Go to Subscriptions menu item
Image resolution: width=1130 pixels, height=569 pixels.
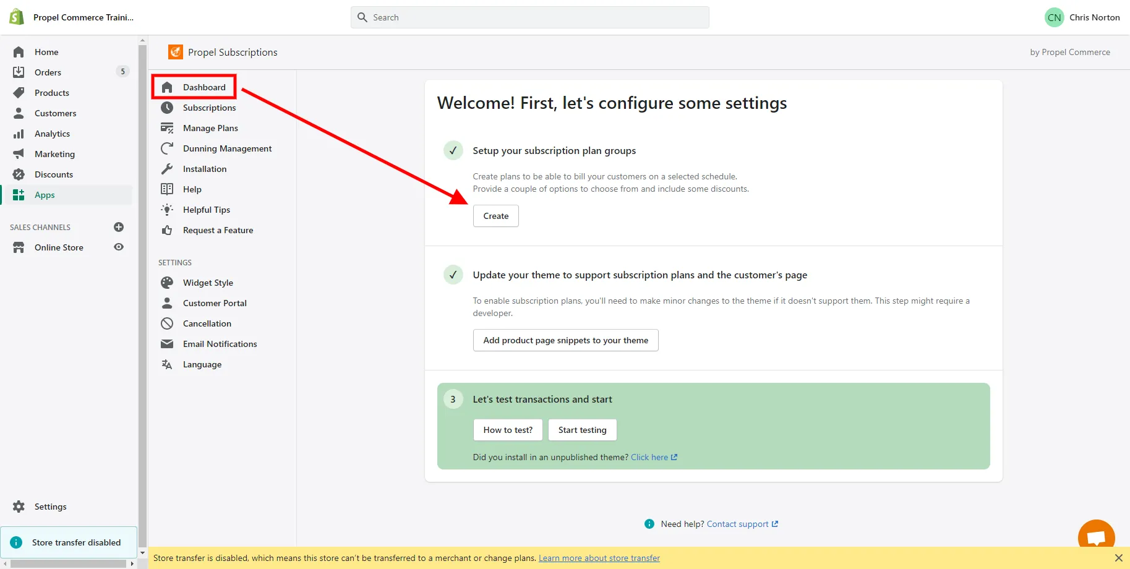pos(209,108)
